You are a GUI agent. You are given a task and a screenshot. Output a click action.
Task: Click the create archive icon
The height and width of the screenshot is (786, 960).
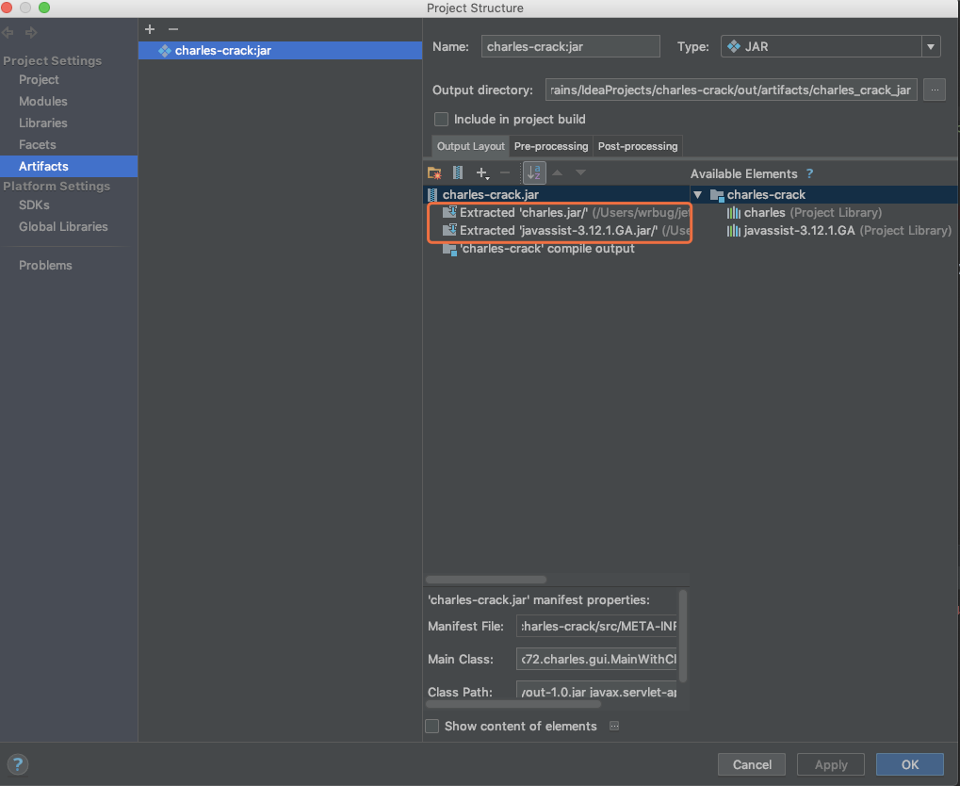point(458,172)
